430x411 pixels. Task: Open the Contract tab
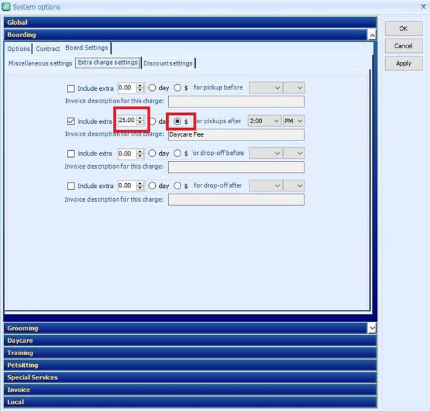[x=48, y=49]
